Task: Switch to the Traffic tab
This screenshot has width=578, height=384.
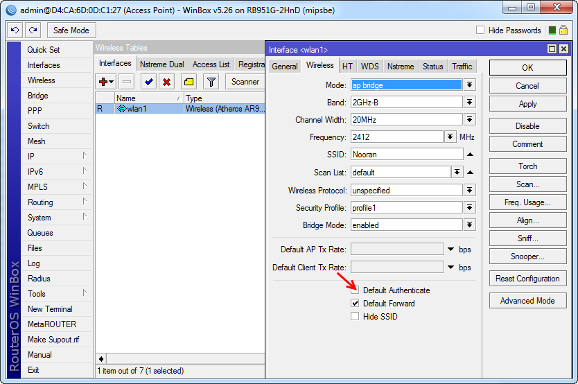Action: click(462, 67)
